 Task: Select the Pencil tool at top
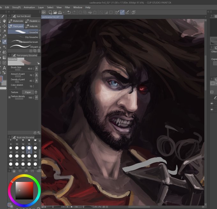[3, 16]
